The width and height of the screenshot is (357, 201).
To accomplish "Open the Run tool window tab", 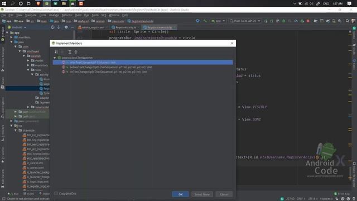I will (13, 194).
